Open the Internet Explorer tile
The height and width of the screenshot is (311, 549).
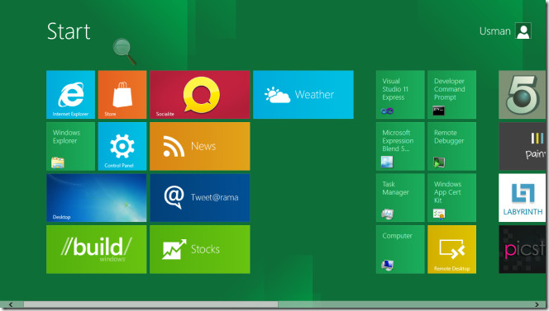[x=70, y=95]
